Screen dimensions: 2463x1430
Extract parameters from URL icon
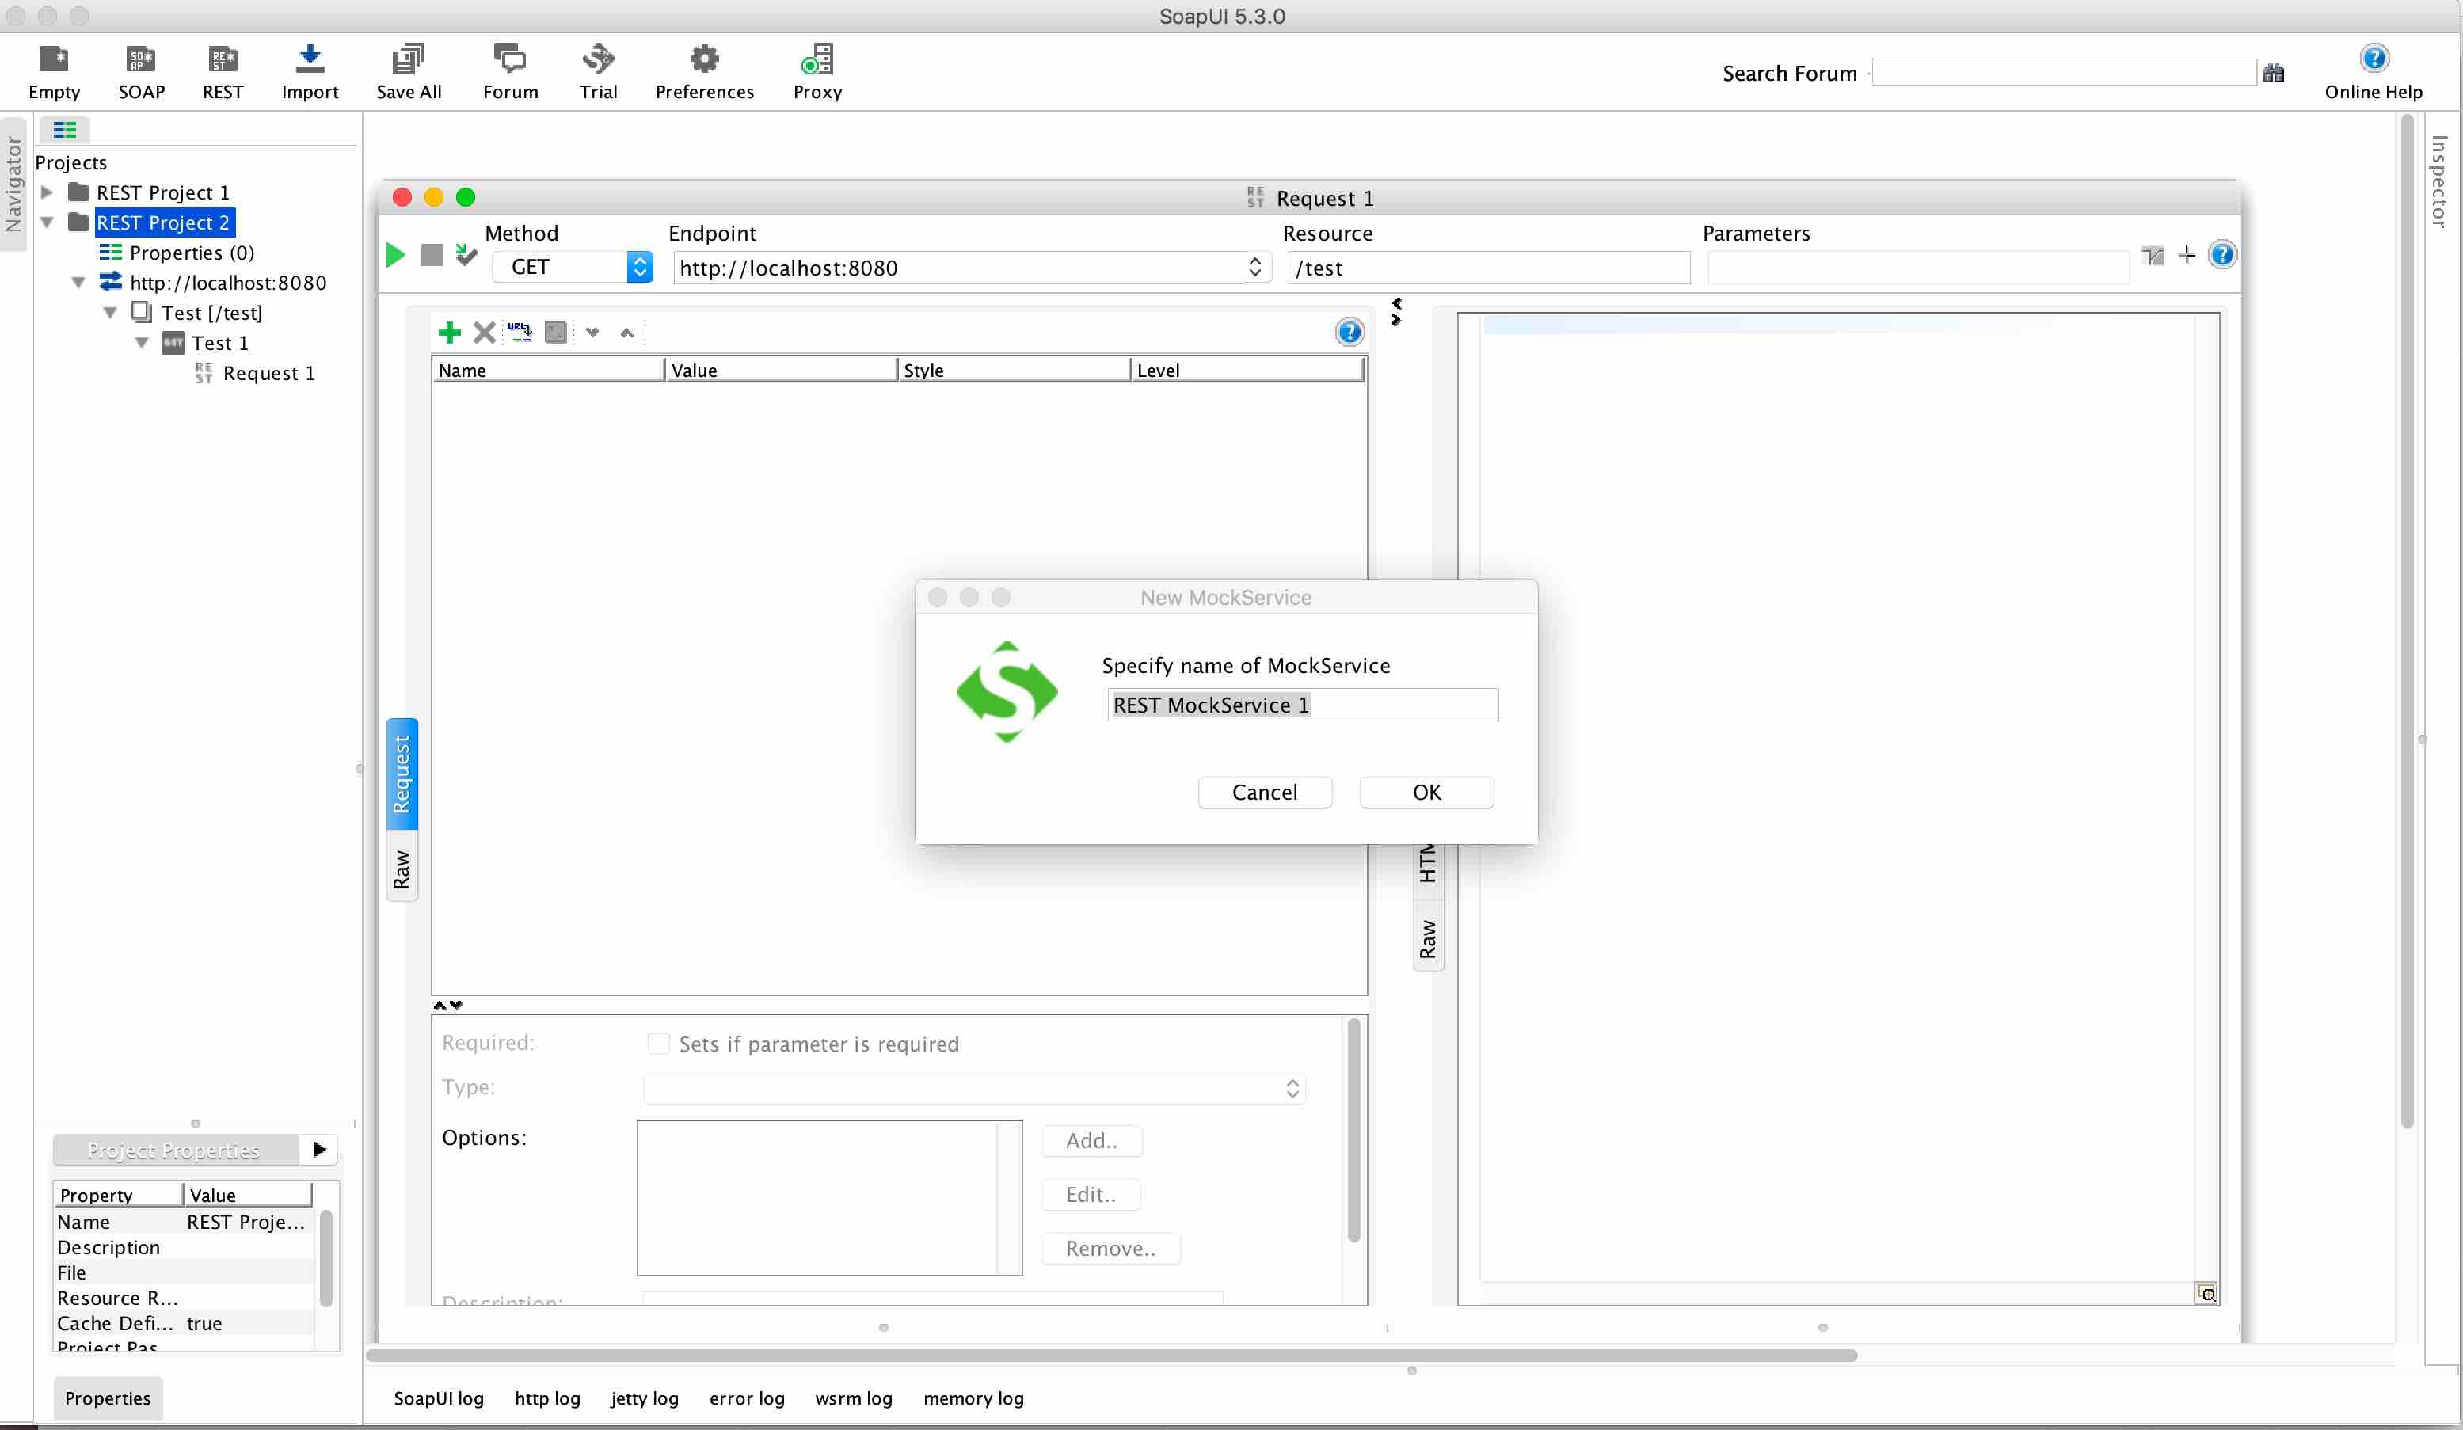(520, 333)
